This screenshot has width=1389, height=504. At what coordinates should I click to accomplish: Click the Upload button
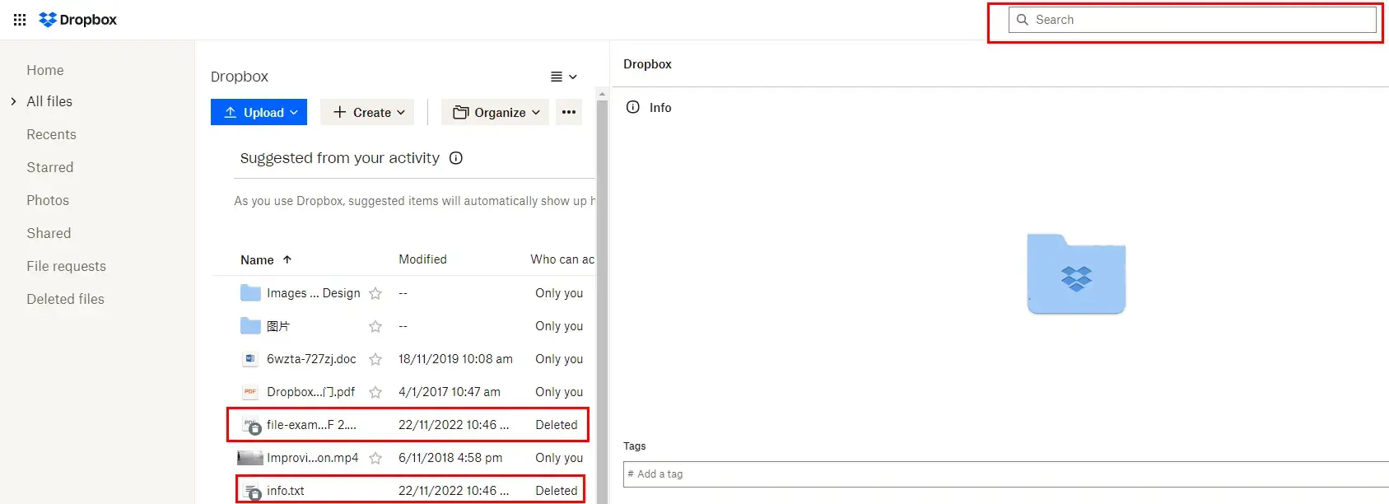pos(259,112)
